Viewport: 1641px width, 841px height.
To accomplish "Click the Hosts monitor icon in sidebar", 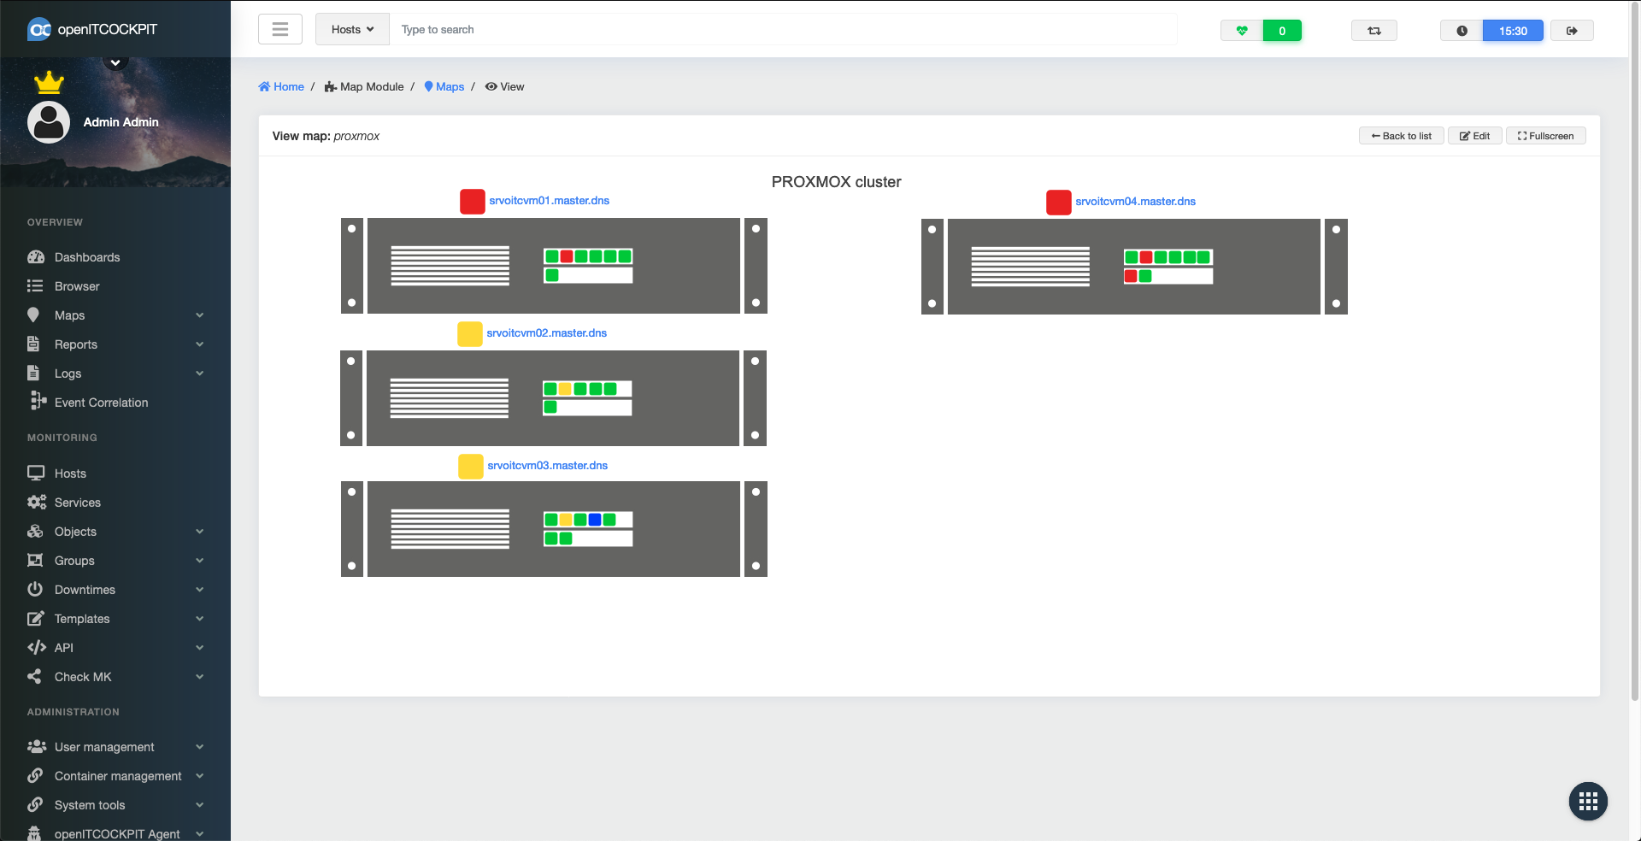I will coord(36,473).
